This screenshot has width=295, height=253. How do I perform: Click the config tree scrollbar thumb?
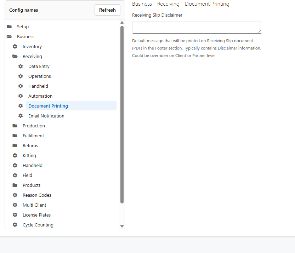click(122, 115)
